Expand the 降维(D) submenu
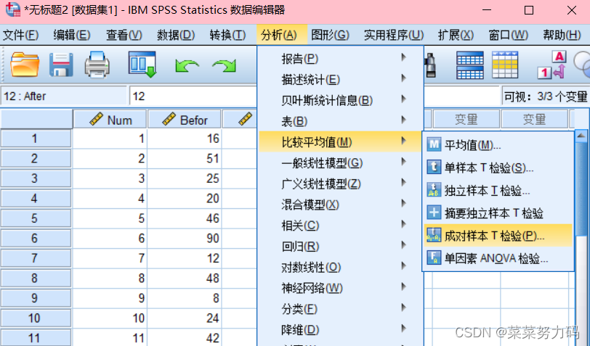The width and height of the screenshot is (590, 346). 341,329
